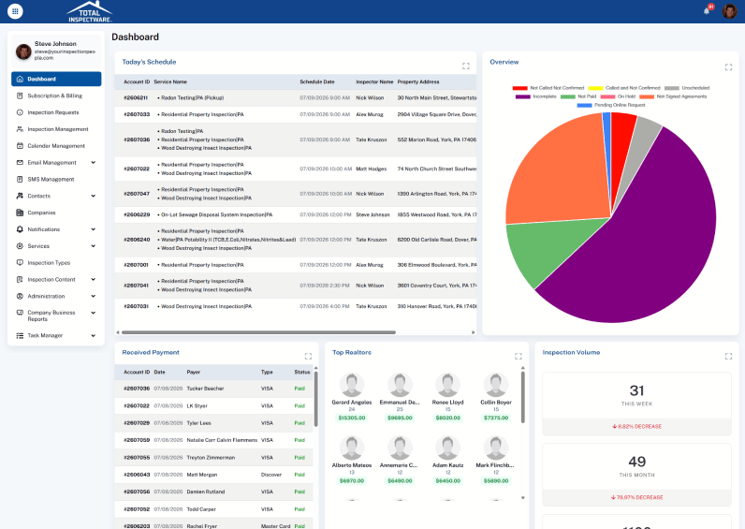
Task: Open Calendar Management page
Action: pyautogui.click(x=56, y=146)
